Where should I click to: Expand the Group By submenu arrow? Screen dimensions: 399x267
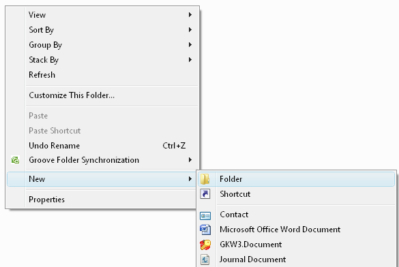pos(190,45)
